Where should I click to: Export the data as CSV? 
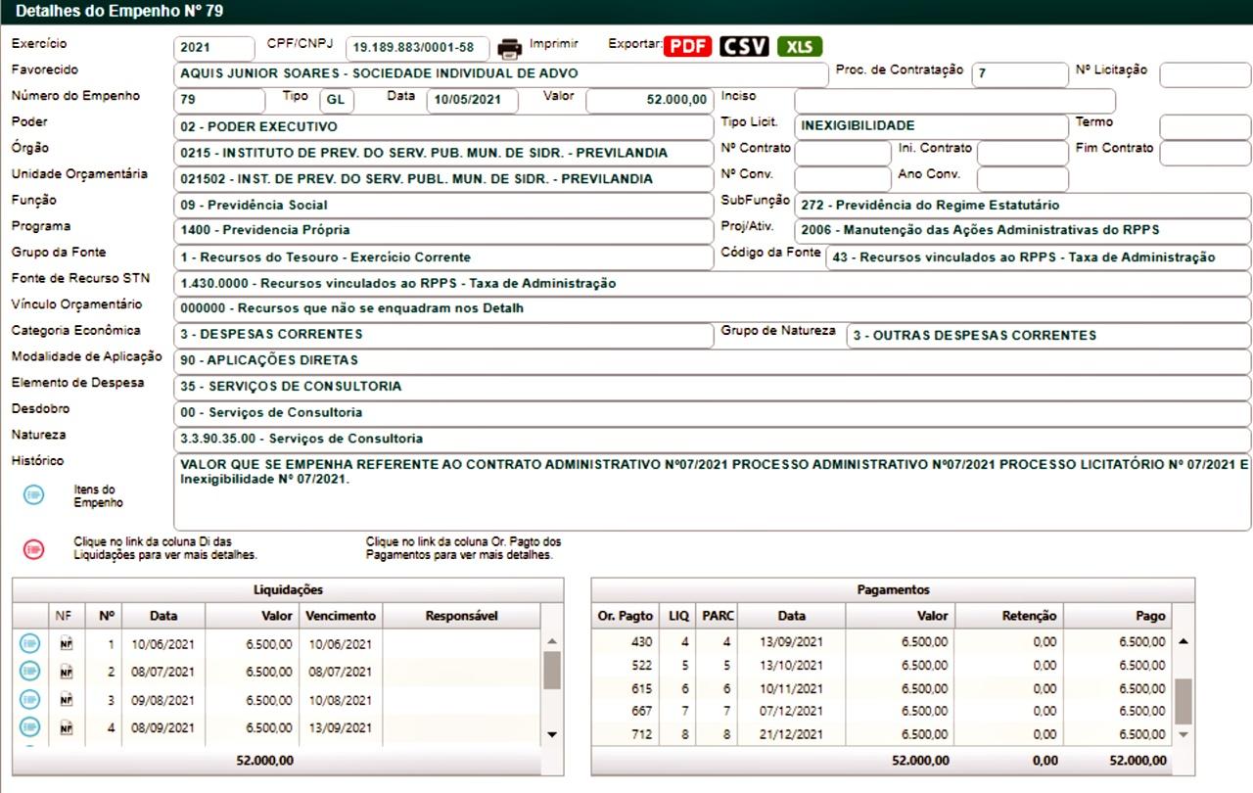click(744, 47)
